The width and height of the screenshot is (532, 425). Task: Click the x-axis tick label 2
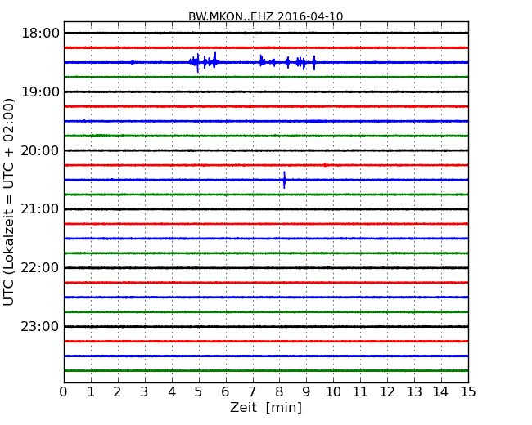click(117, 392)
